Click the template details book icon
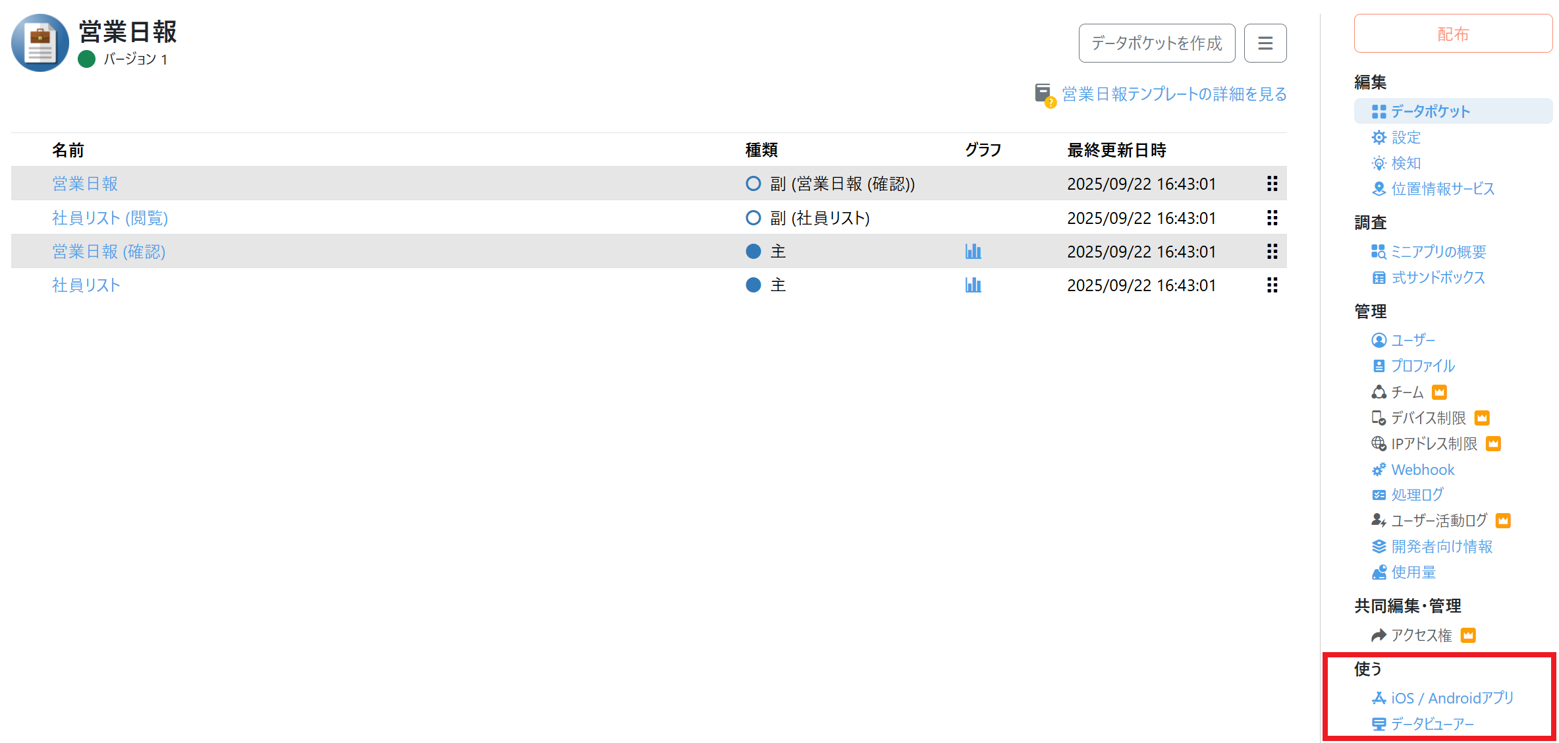 (x=1044, y=95)
